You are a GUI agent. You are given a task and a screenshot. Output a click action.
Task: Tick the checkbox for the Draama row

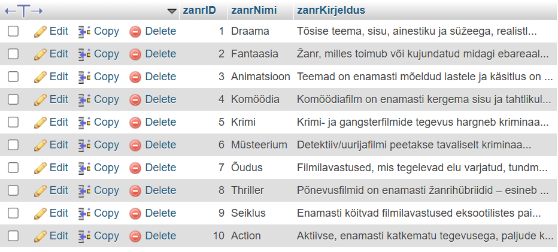[13, 31]
